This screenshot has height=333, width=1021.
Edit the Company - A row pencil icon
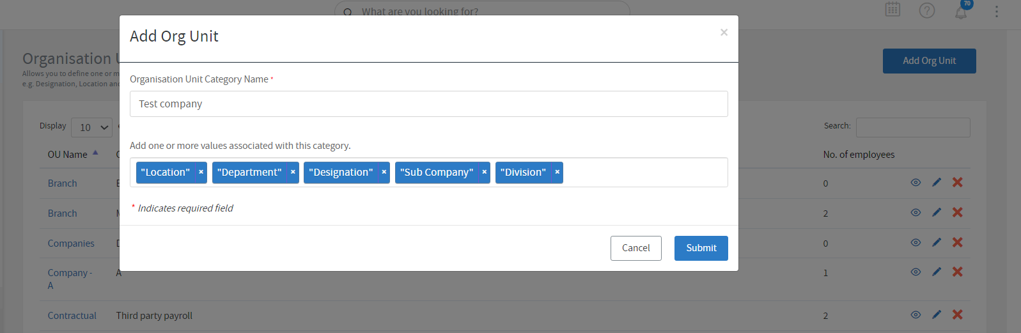click(x=937, y=272)
